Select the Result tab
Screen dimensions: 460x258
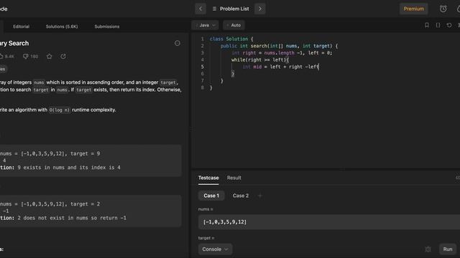(x=234, y=178)
